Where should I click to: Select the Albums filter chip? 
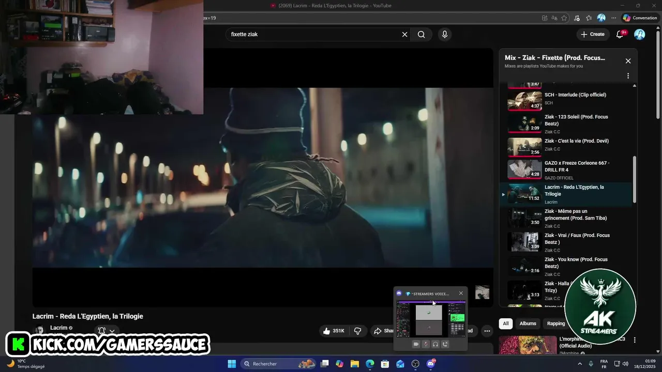(528, 323)
